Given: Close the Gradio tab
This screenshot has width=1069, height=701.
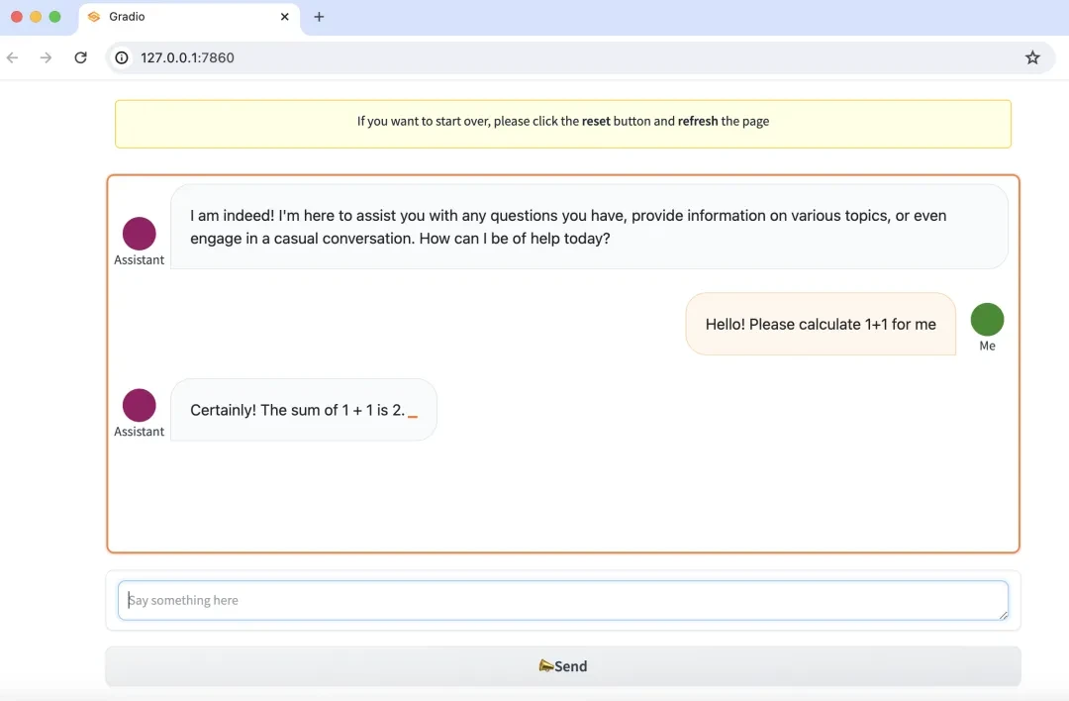Looking at the screenshot, I should [285, 17].
